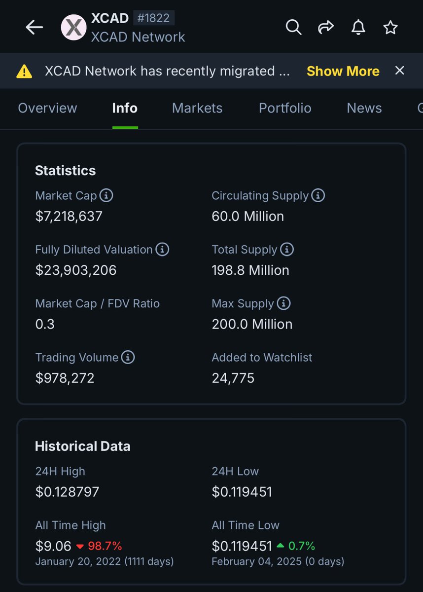Select the Info tab
Screen dimensions: 423x592
[125, 108]
